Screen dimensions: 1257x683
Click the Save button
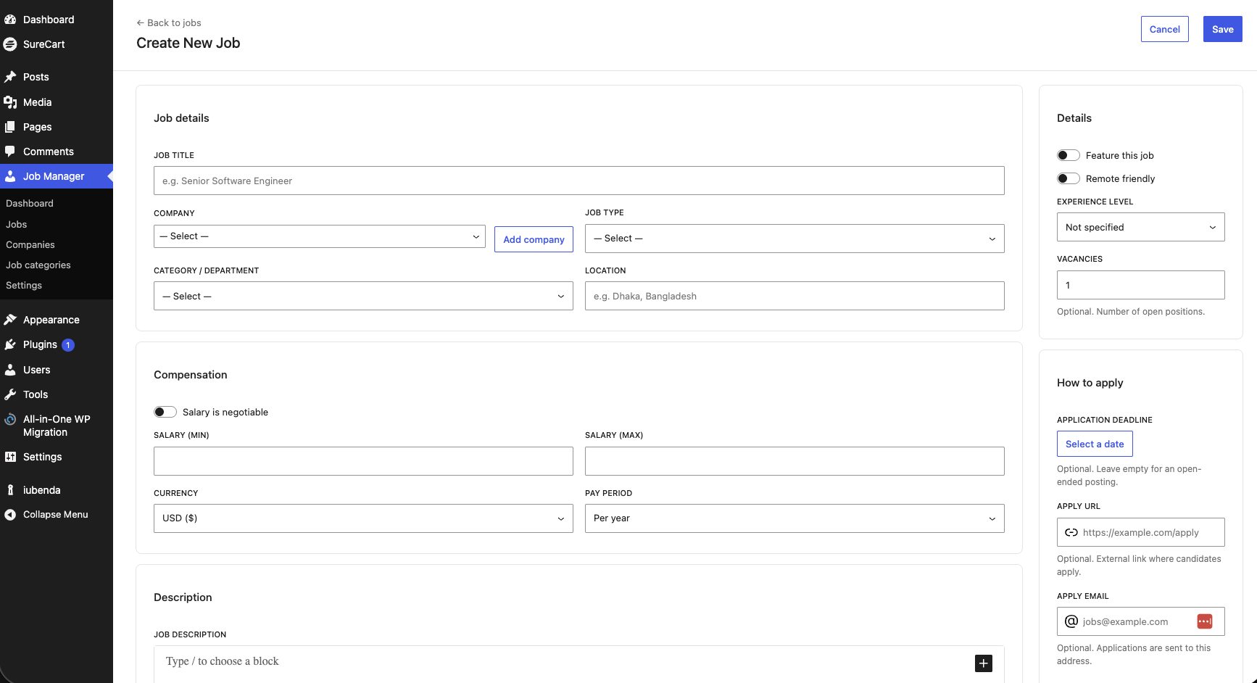(x=1223, y=29)
